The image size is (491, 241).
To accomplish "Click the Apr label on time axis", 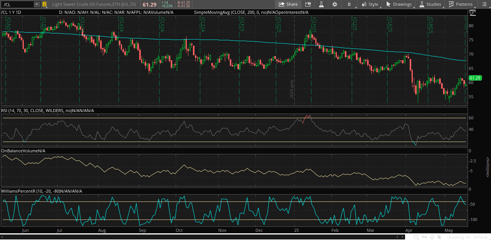I will coord(409,230).
